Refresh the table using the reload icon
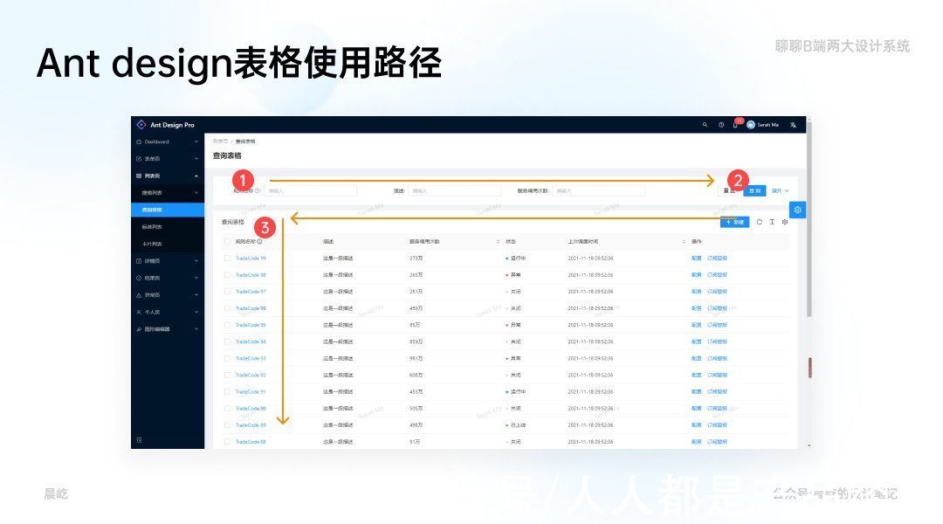 (759, 222)
